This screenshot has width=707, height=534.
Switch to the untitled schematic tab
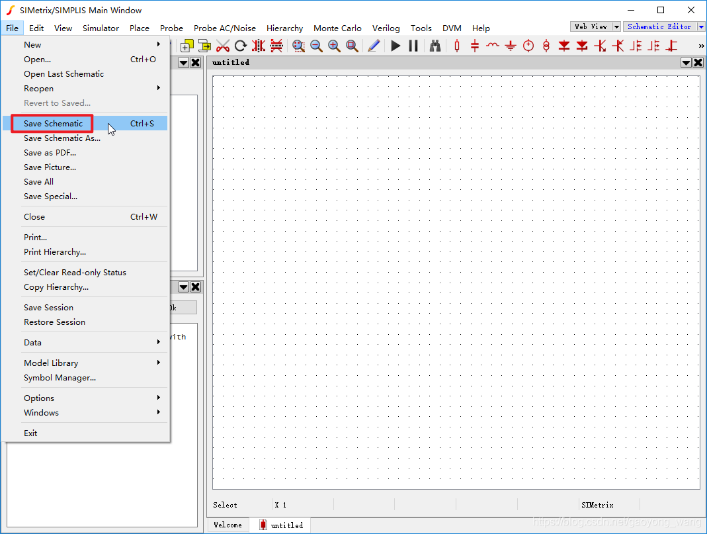[280, 525]
